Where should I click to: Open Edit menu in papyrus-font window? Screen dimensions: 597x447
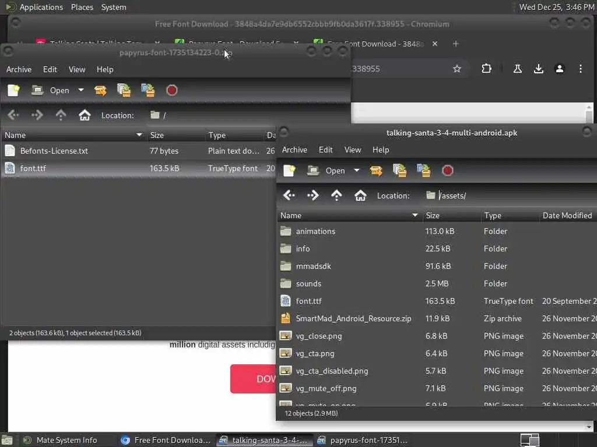(x=50, y=70)
